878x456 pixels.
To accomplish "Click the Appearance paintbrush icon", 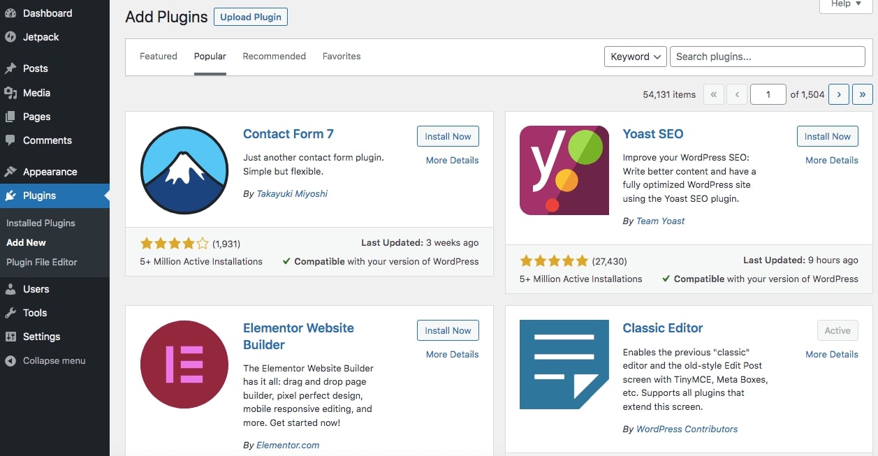I will pos(10,172).
